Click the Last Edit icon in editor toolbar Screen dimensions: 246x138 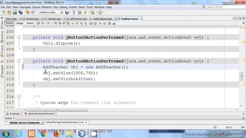pos(38,23)
